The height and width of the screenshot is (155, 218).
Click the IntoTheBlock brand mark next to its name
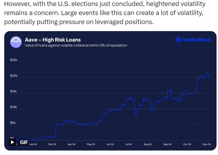(x=178, y=40)
